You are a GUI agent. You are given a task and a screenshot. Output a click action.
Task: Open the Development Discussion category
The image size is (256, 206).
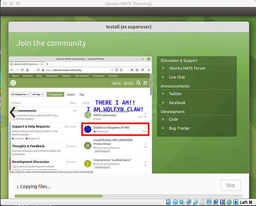31,162
